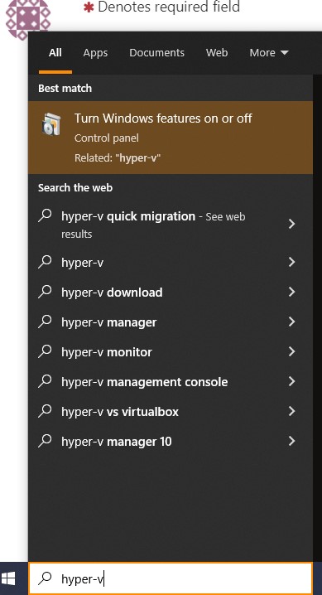The height and width of the screenshot is (595, 322).
Task: Expand arrow for hyper-v download
Action: click(291, 292)
